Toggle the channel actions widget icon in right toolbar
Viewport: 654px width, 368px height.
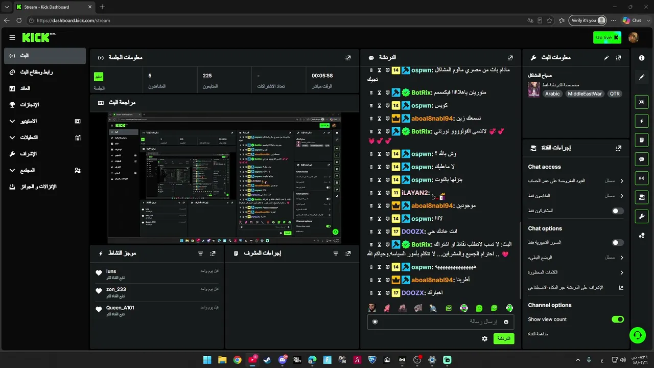coord(642,197)
